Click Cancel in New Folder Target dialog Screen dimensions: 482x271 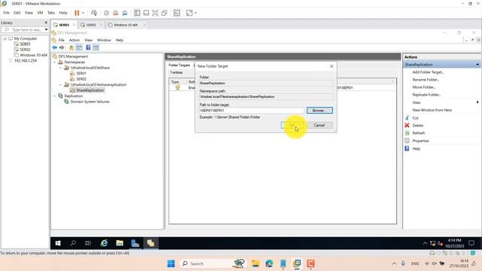pos(319,125)
